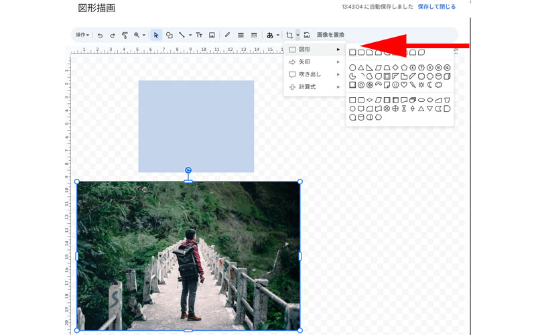The image size is (536, 335).
Task: Choose the pentagon shape
Action: [x=404, y=68]
